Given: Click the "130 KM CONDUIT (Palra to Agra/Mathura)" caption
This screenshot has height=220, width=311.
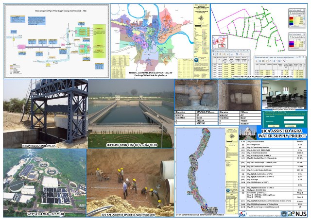Looking at the screenshot, I should (128, 215).
